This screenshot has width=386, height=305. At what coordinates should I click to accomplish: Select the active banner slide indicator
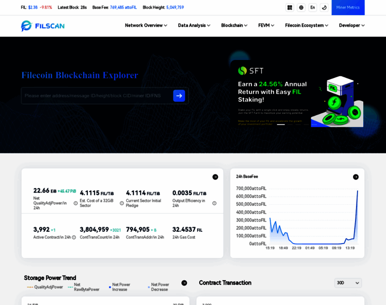click(281, 125)
